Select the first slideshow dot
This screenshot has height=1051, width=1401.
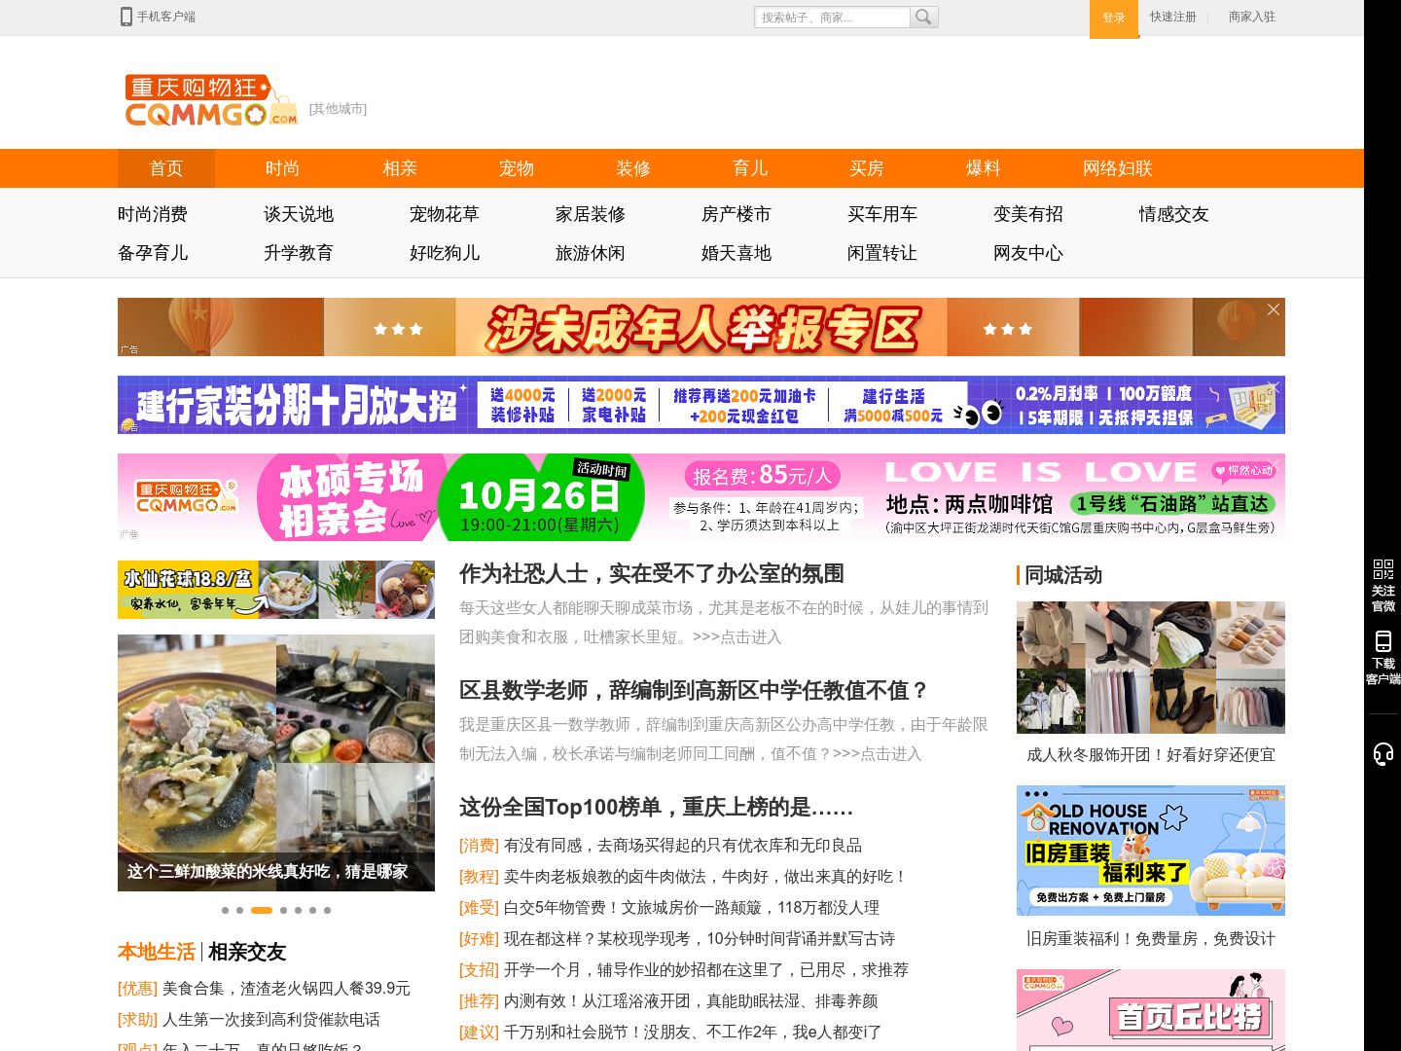pos(225,910)
